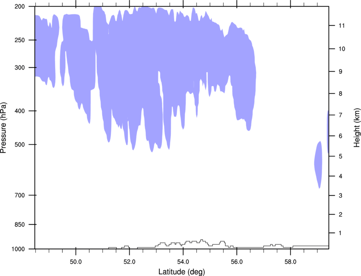361x276 pixels.
Task: Click the 1000 pressure tick label
Action: click(x=18, y=249)
